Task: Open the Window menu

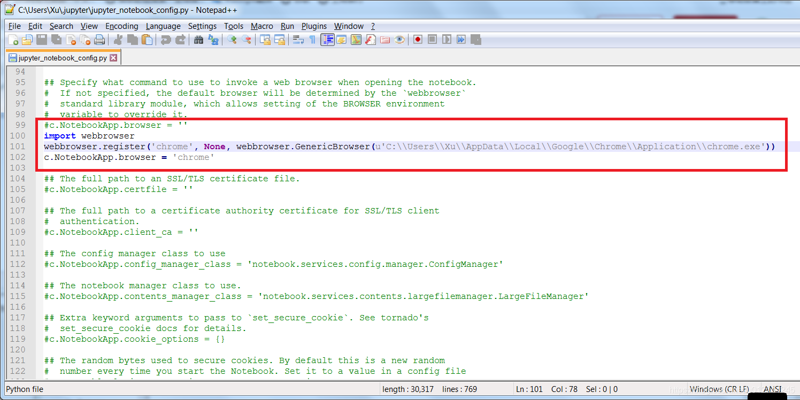Action: [x=349, y=26]
